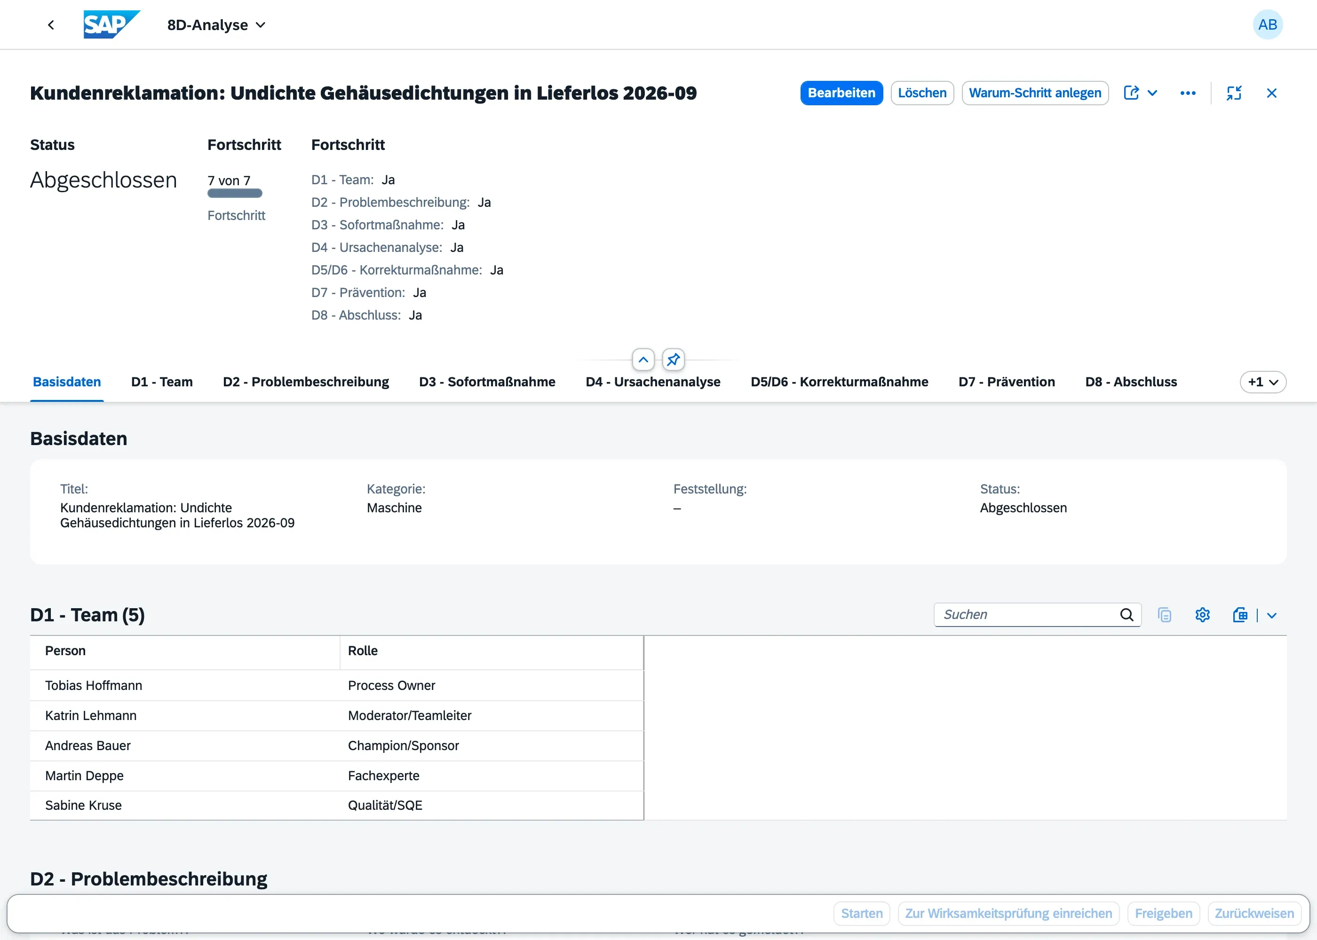Export team table to spreadsheet icon
This screenshot has width=1317, height=940.
tap(1240, 615)
